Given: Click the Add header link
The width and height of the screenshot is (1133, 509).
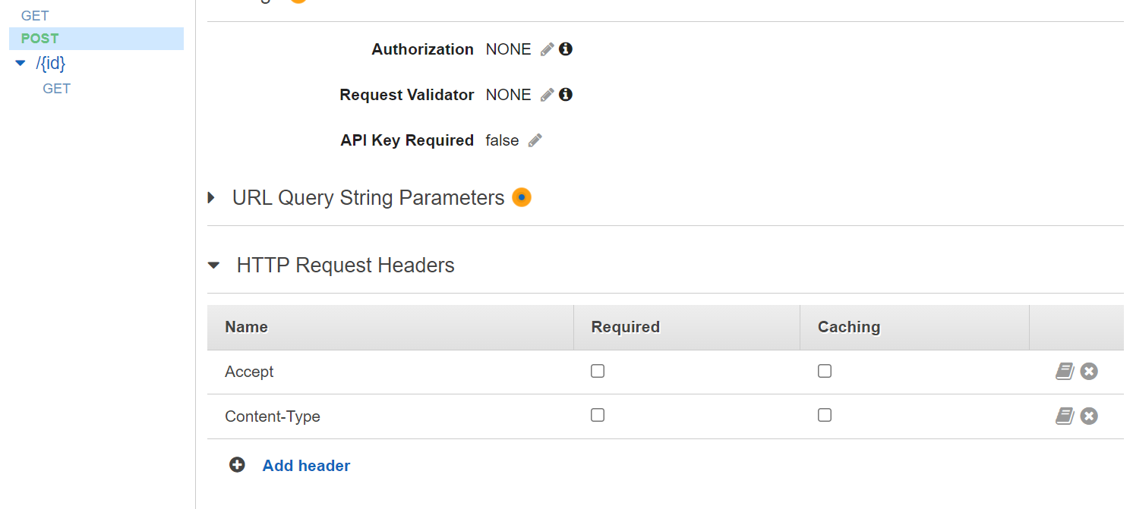Looking at the screenshot, I should coord(306,466).
